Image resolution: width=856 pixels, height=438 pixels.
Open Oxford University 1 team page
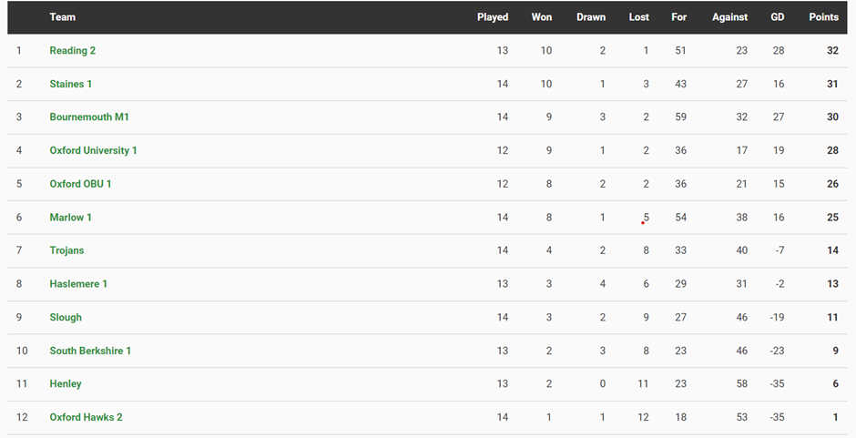click(93, 150)
